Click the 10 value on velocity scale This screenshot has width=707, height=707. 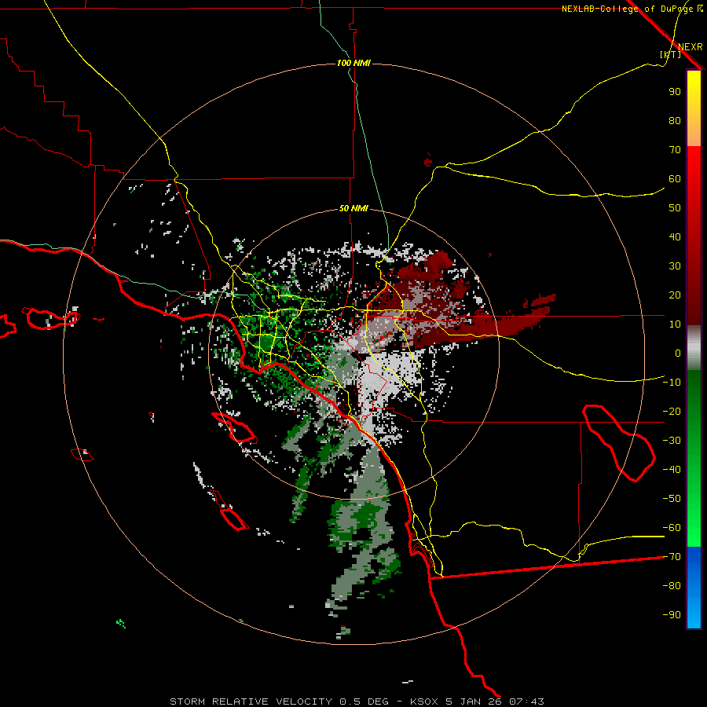point(675,324)
